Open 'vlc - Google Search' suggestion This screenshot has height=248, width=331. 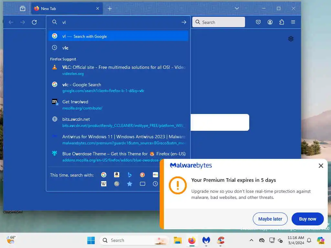[118, 88]
